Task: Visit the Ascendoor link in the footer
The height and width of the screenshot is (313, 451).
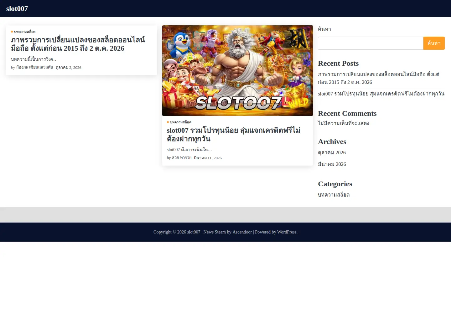Action: click(x=242, y=232)
